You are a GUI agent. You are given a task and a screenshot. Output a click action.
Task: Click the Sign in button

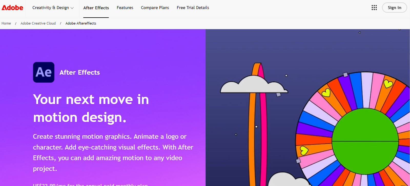[x=394, y=8]
